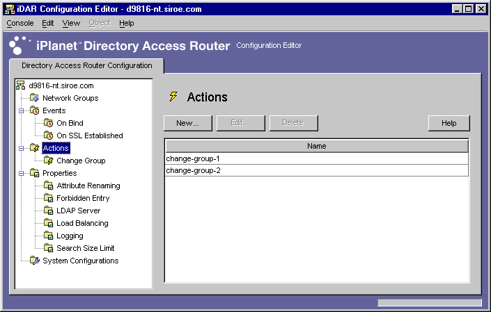Select the highlighted Actions label in tree
The height and width of the screenshot is (312, 491).
(x=56, y=148)
